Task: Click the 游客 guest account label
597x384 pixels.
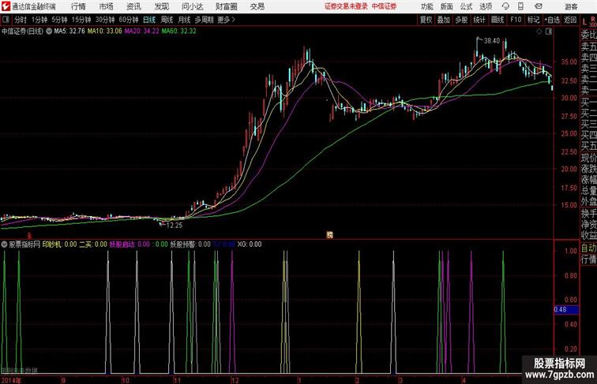Action: pos(571,6)
